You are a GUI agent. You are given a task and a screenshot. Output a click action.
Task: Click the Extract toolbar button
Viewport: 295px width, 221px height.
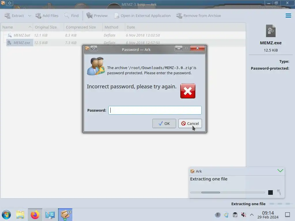pos(14,16)
